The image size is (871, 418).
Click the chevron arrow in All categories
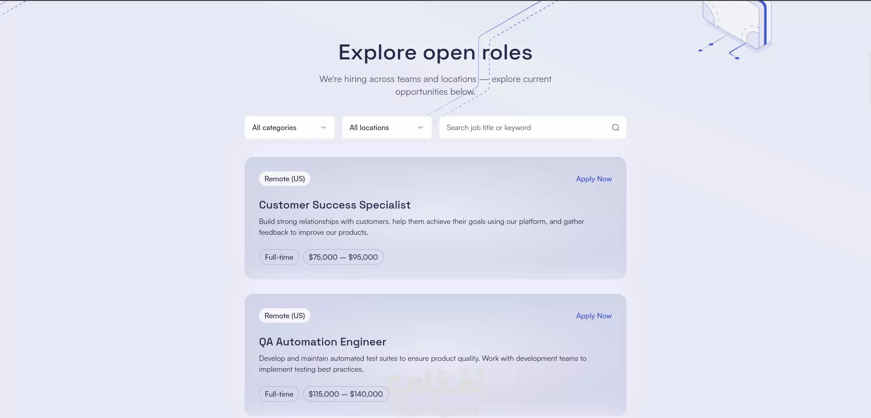point(323,127)
